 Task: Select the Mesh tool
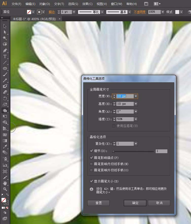[5, 135]
